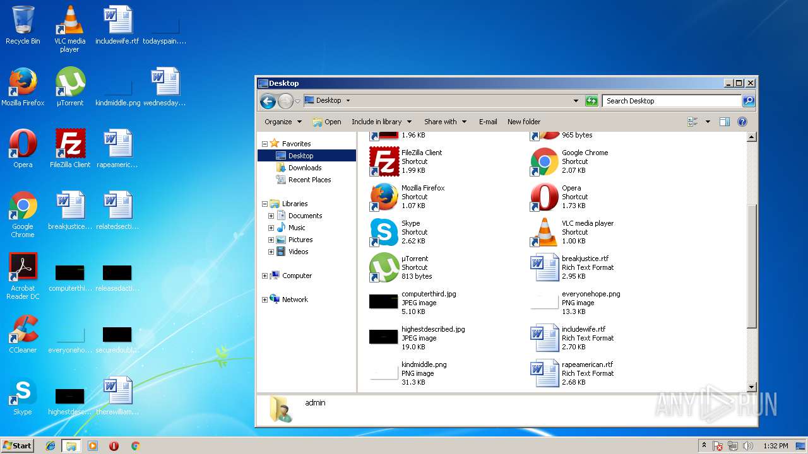
Task: Select Skype desktop shortcut
Action: (23, 396)
